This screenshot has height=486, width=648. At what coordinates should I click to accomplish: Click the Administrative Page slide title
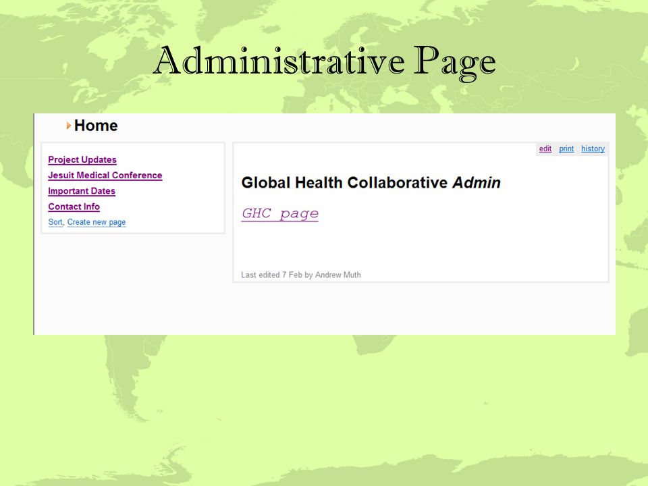click(325, 62)
